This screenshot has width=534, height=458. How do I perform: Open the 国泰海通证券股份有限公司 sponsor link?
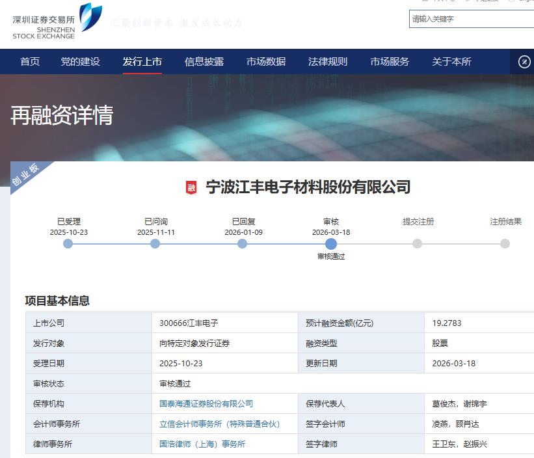[x=206, y=404]
